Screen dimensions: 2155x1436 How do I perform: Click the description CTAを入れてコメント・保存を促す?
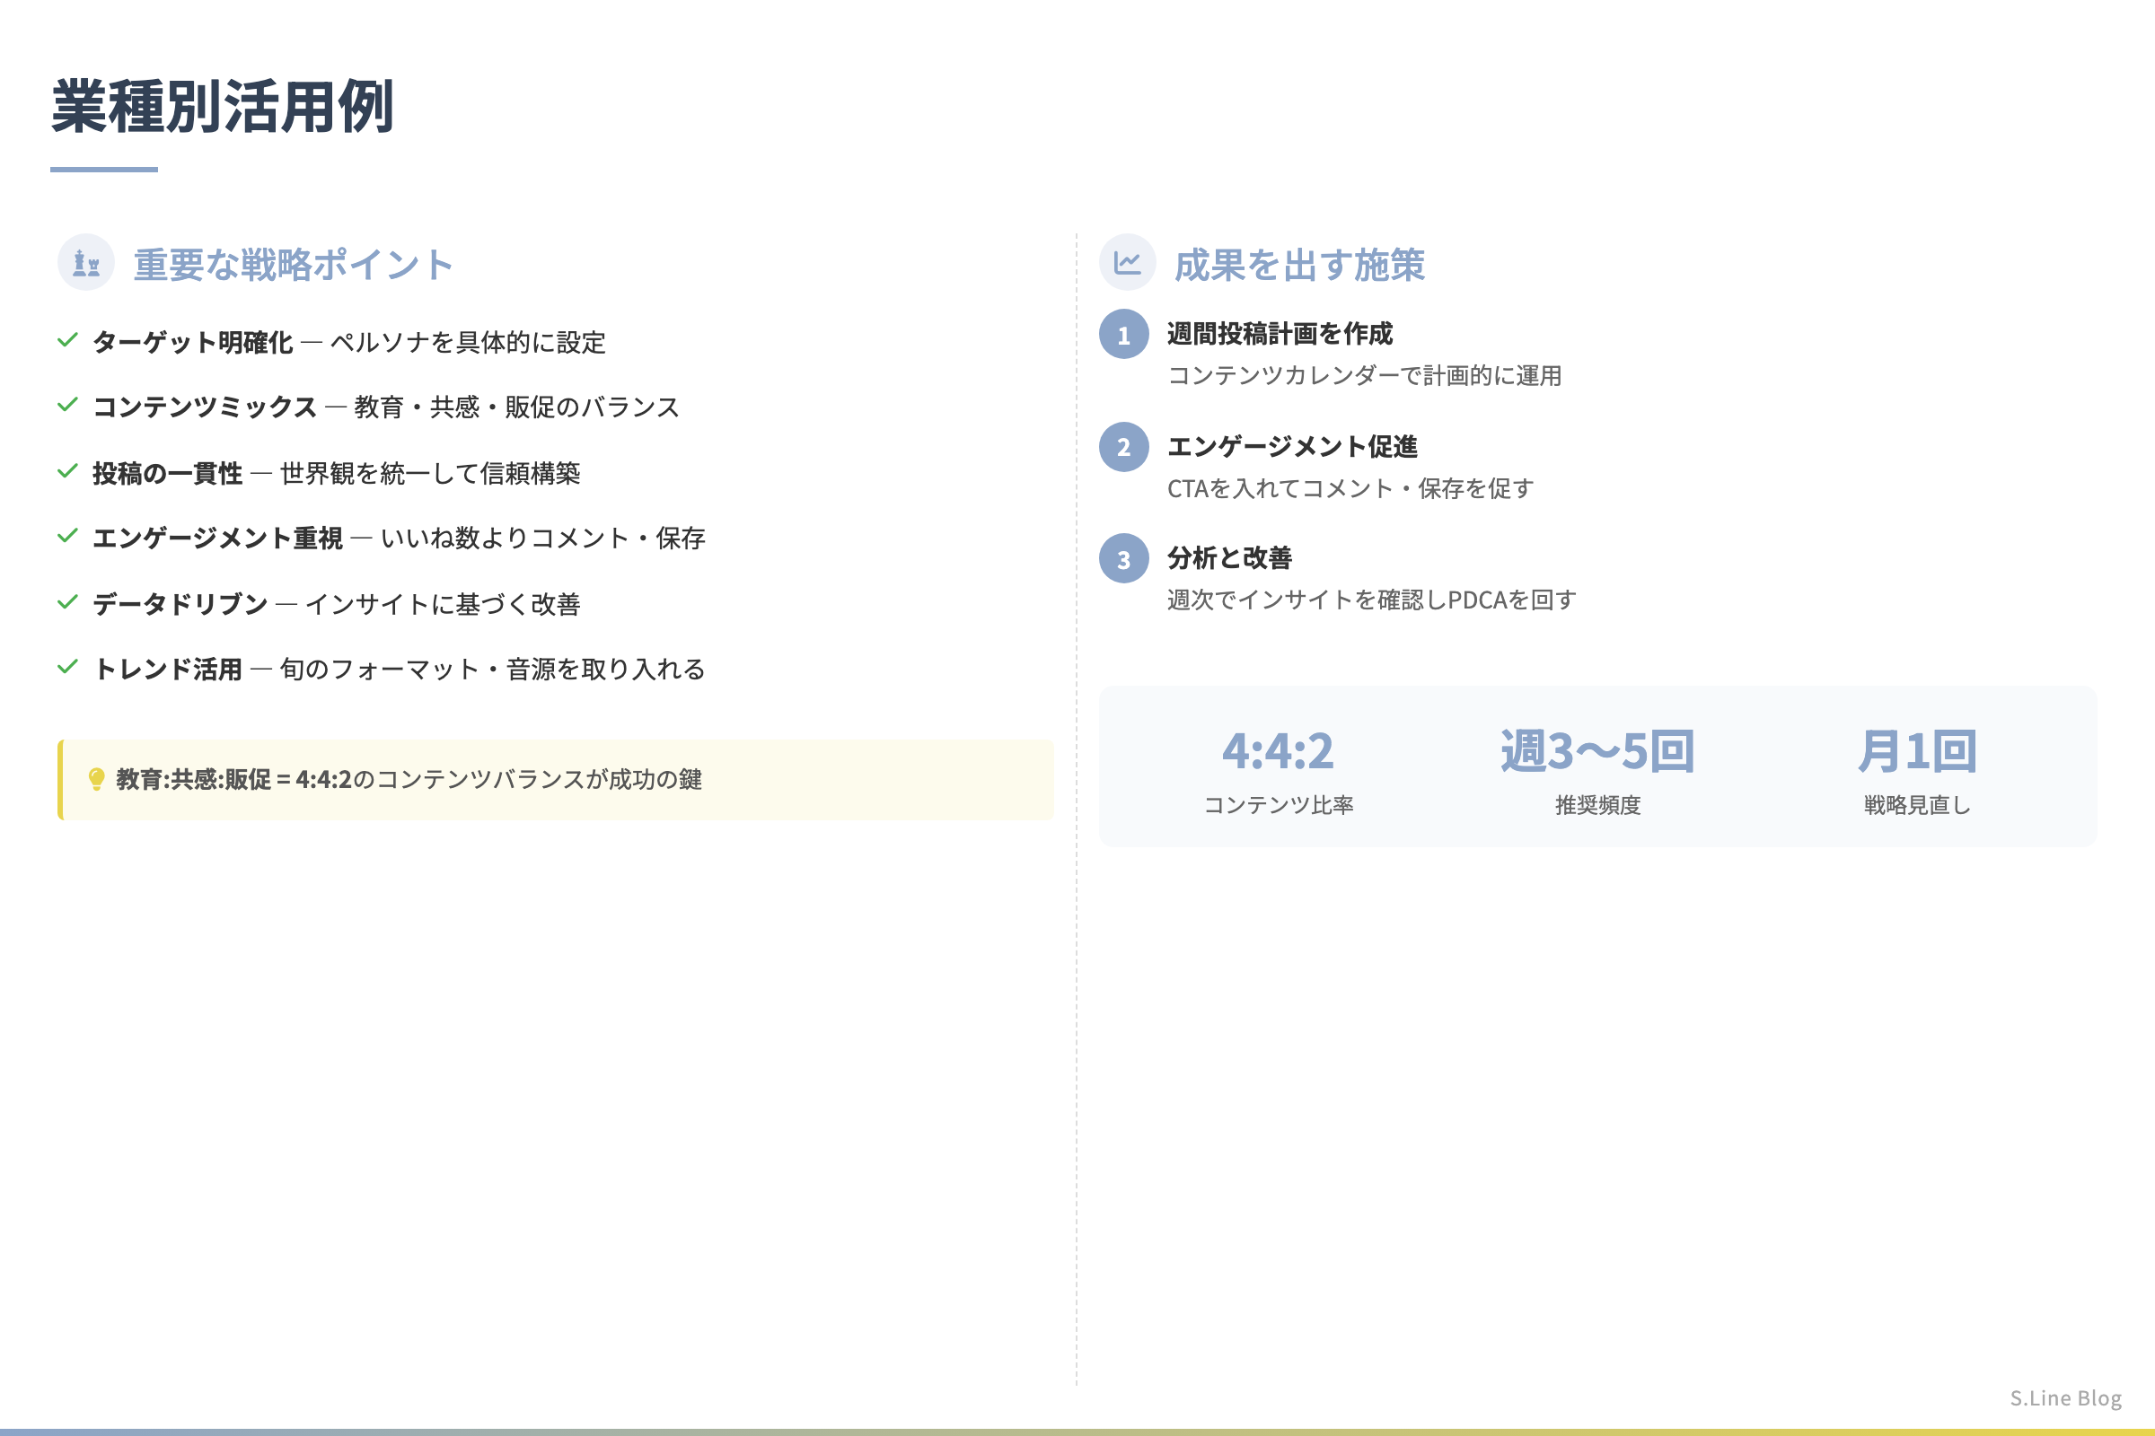[x=1350, y=489]
